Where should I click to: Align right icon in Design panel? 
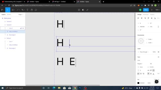[x=145, y=18]
